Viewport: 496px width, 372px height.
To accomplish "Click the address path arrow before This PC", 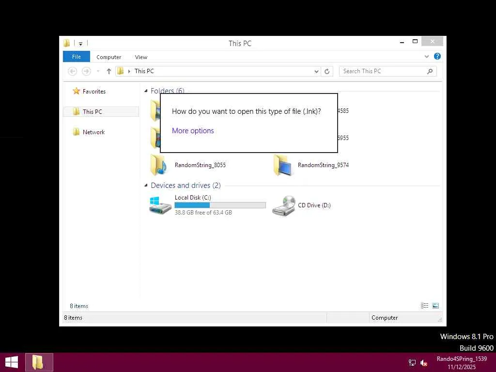I will point(129,72).
